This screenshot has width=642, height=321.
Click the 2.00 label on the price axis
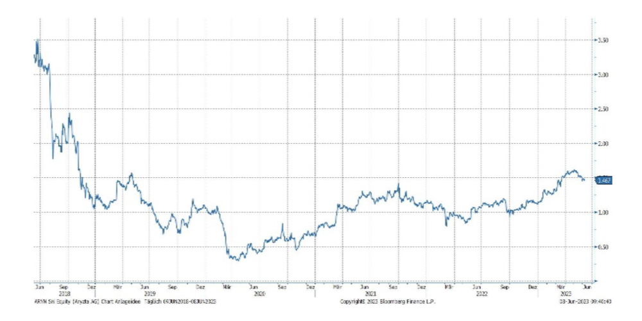[x=603, y=144]
